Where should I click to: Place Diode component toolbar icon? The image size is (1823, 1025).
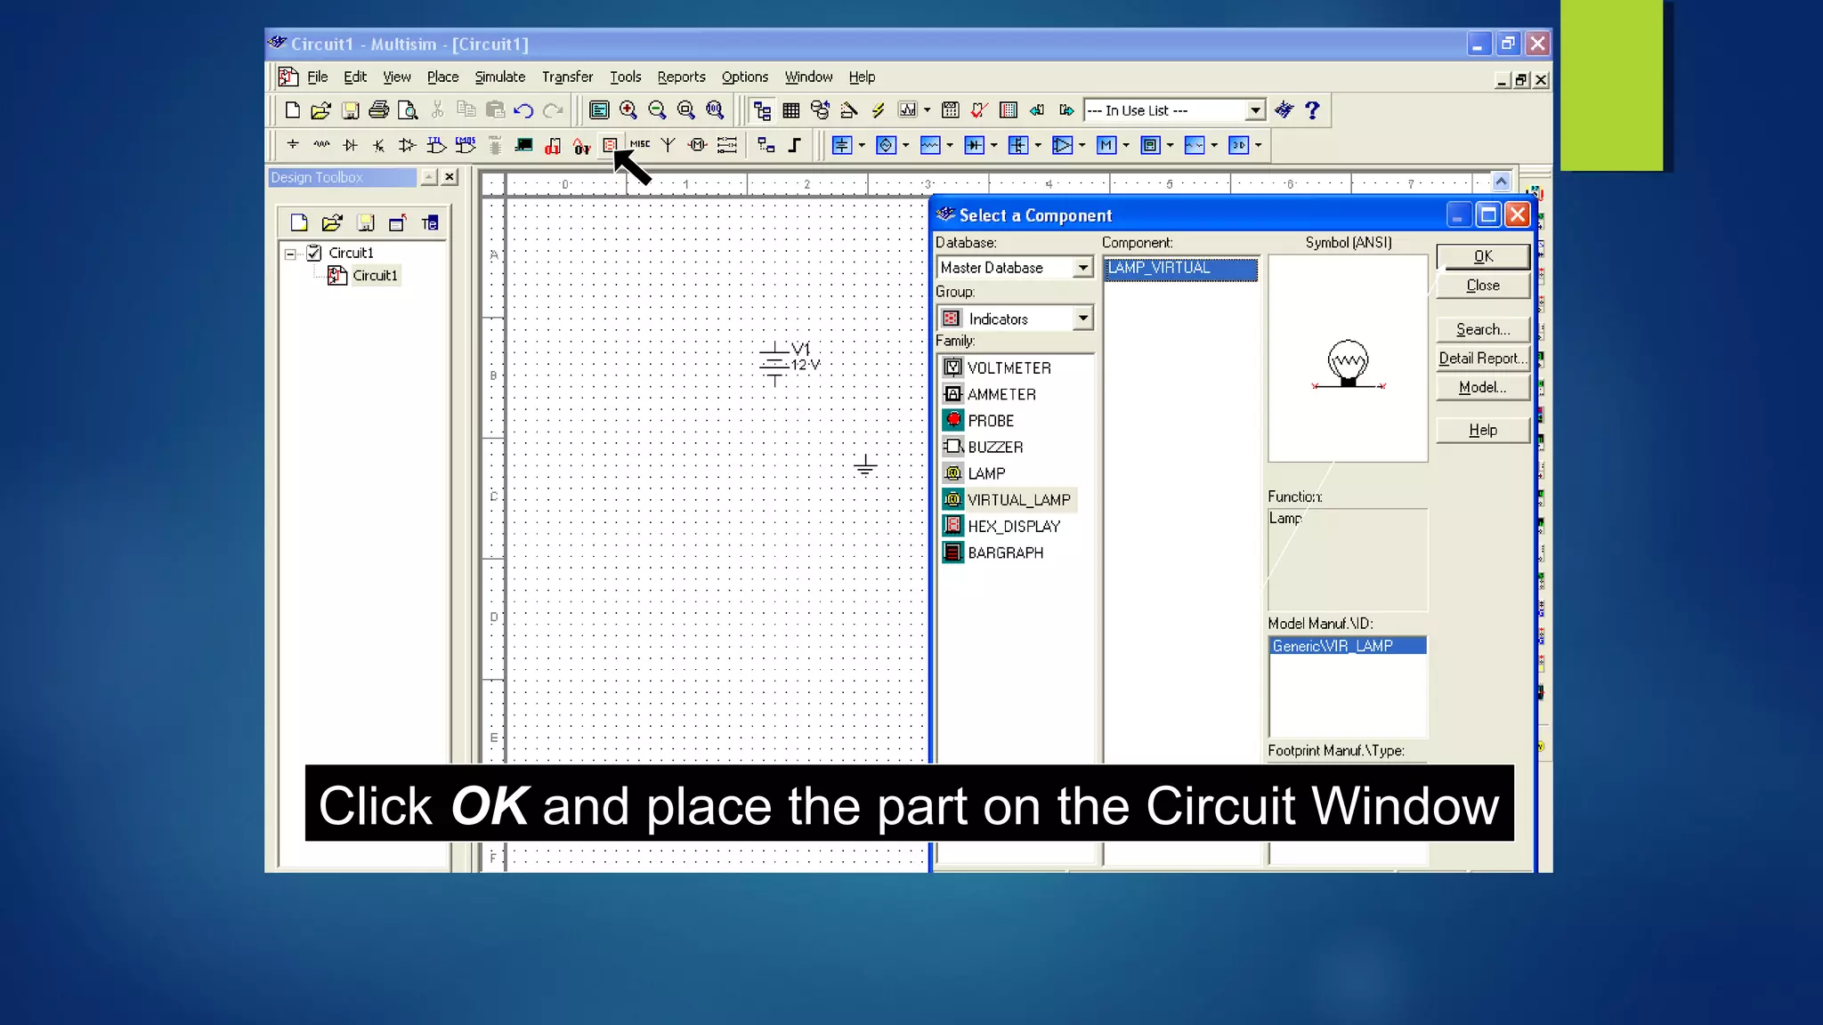(x=351, y=145)
